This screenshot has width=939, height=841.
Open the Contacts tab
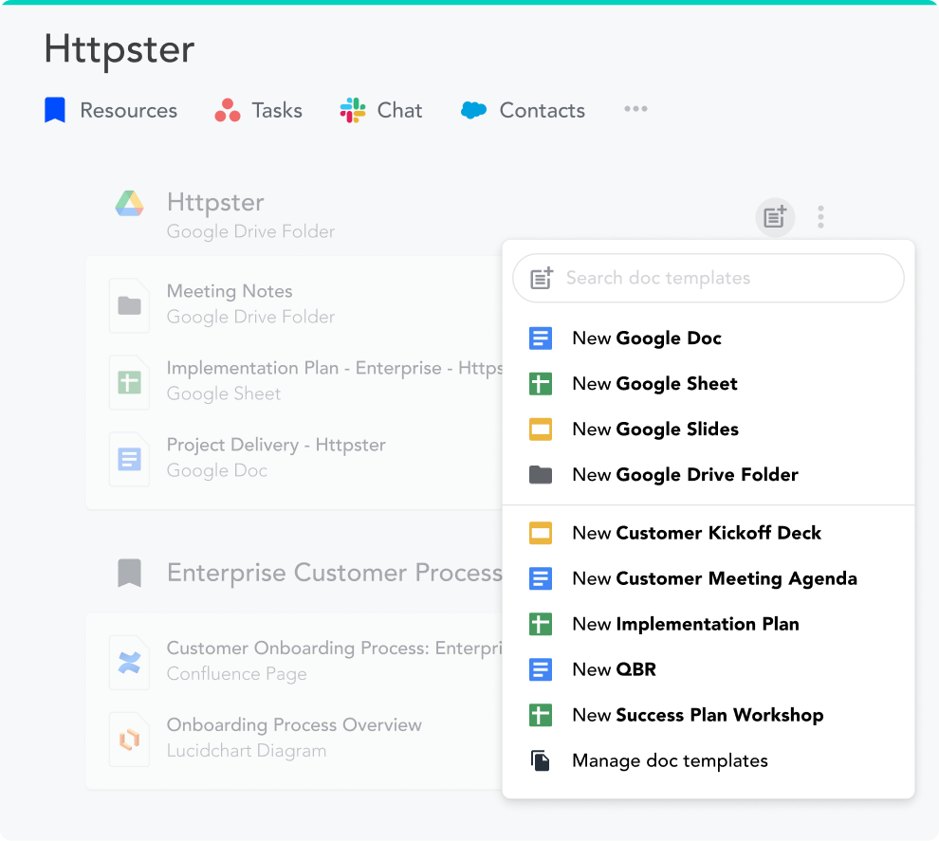523,110
